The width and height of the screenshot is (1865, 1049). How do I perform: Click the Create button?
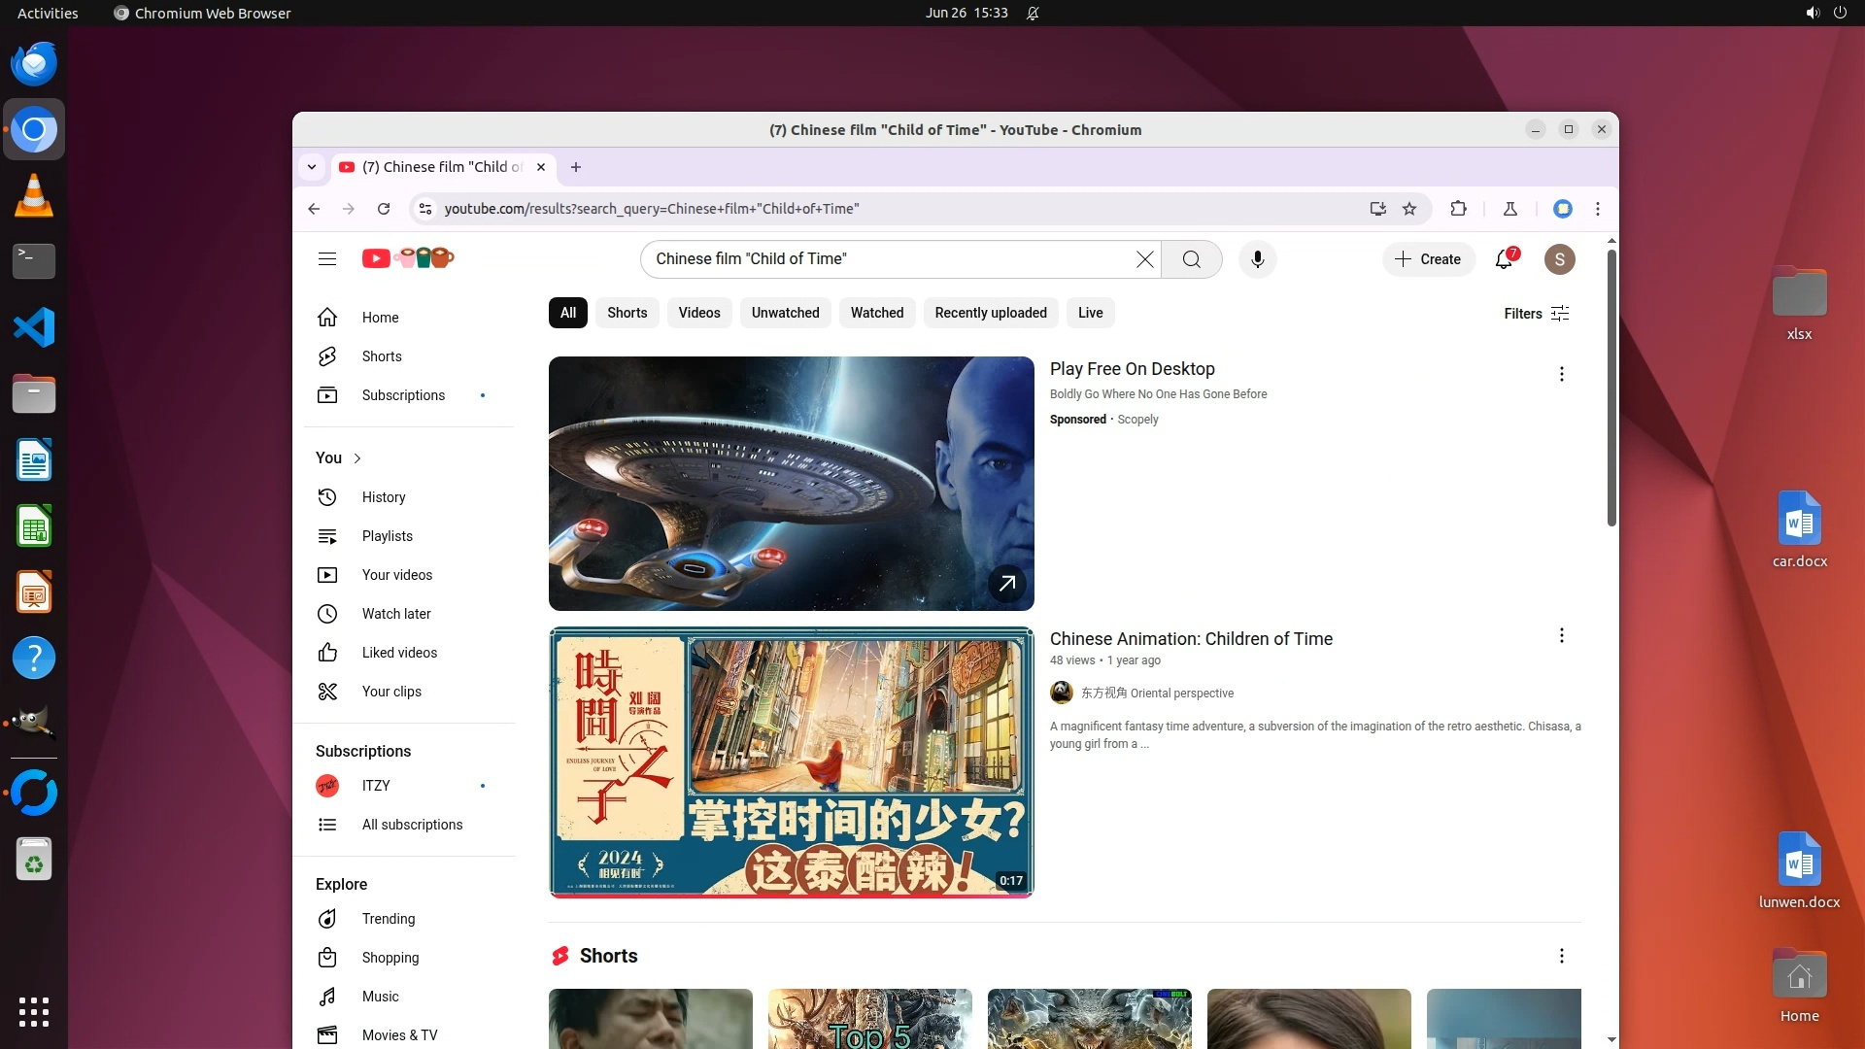click(1428, 259)
